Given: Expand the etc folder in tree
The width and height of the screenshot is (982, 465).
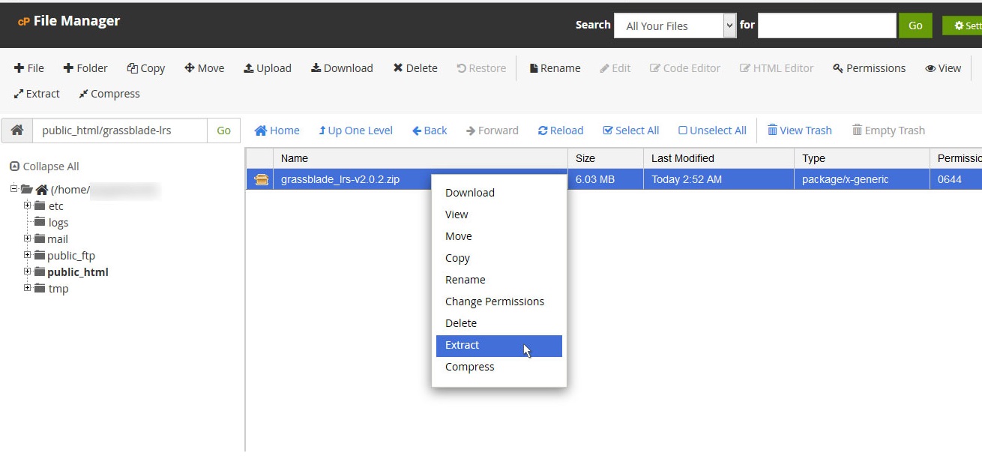Looking at the screenshot, I should (x=28, y=206).
